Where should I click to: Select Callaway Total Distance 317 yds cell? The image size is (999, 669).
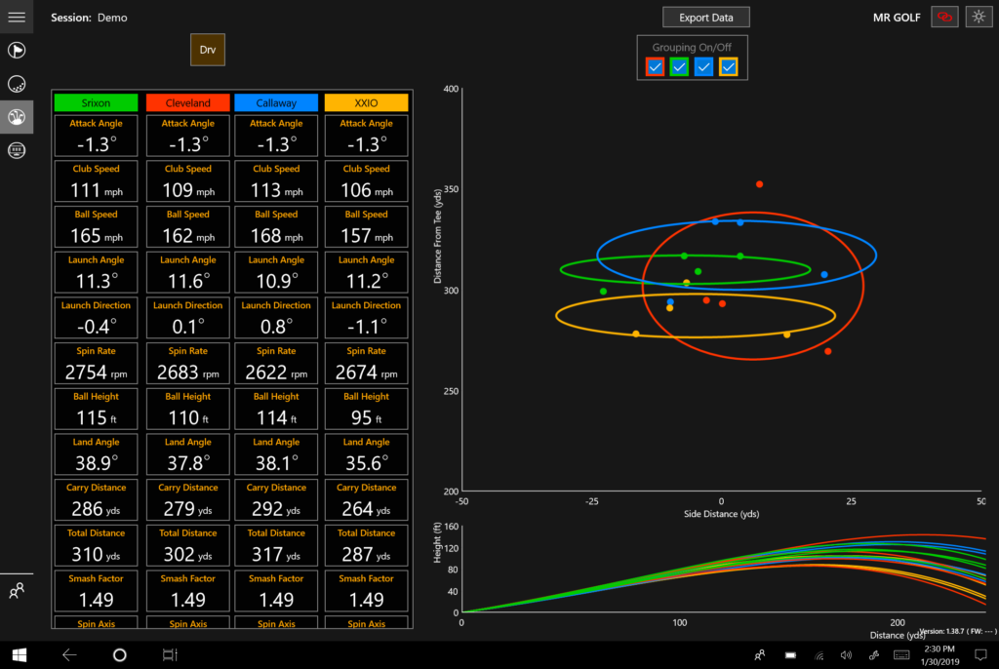pyautogui.click(x=276, y=545)
